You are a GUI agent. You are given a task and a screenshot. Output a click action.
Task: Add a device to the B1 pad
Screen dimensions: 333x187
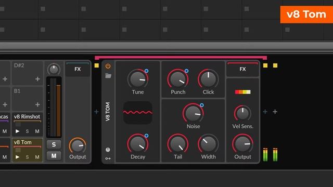pyautogui.click(x=37, y=104)
